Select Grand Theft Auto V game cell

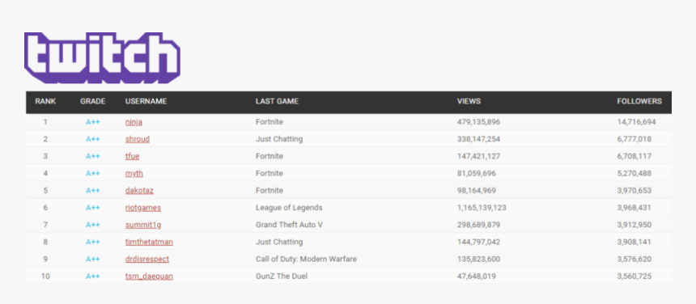(x=289, y=225)
